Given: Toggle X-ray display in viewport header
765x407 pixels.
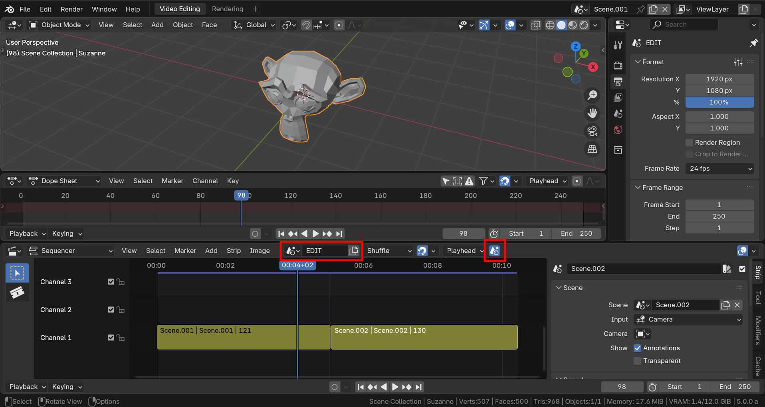Looking at the screenshot, I should coord(535,25).
